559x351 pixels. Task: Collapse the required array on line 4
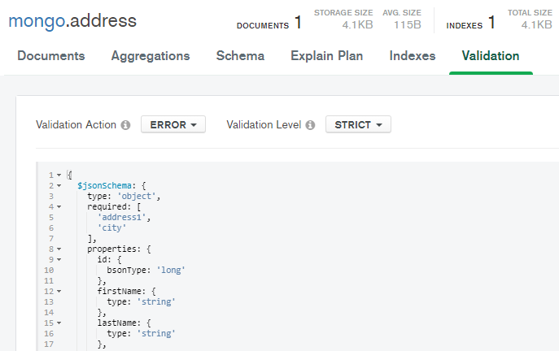[59, 207]
